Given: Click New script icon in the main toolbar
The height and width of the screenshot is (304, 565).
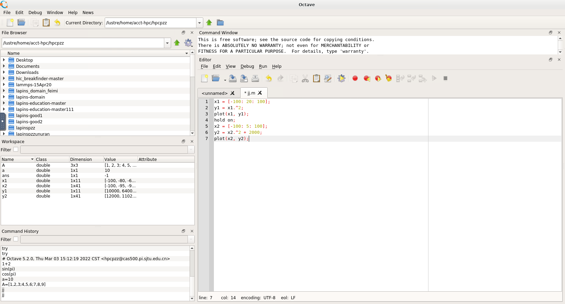Looking at the screenshot, I should pos(10,23).
